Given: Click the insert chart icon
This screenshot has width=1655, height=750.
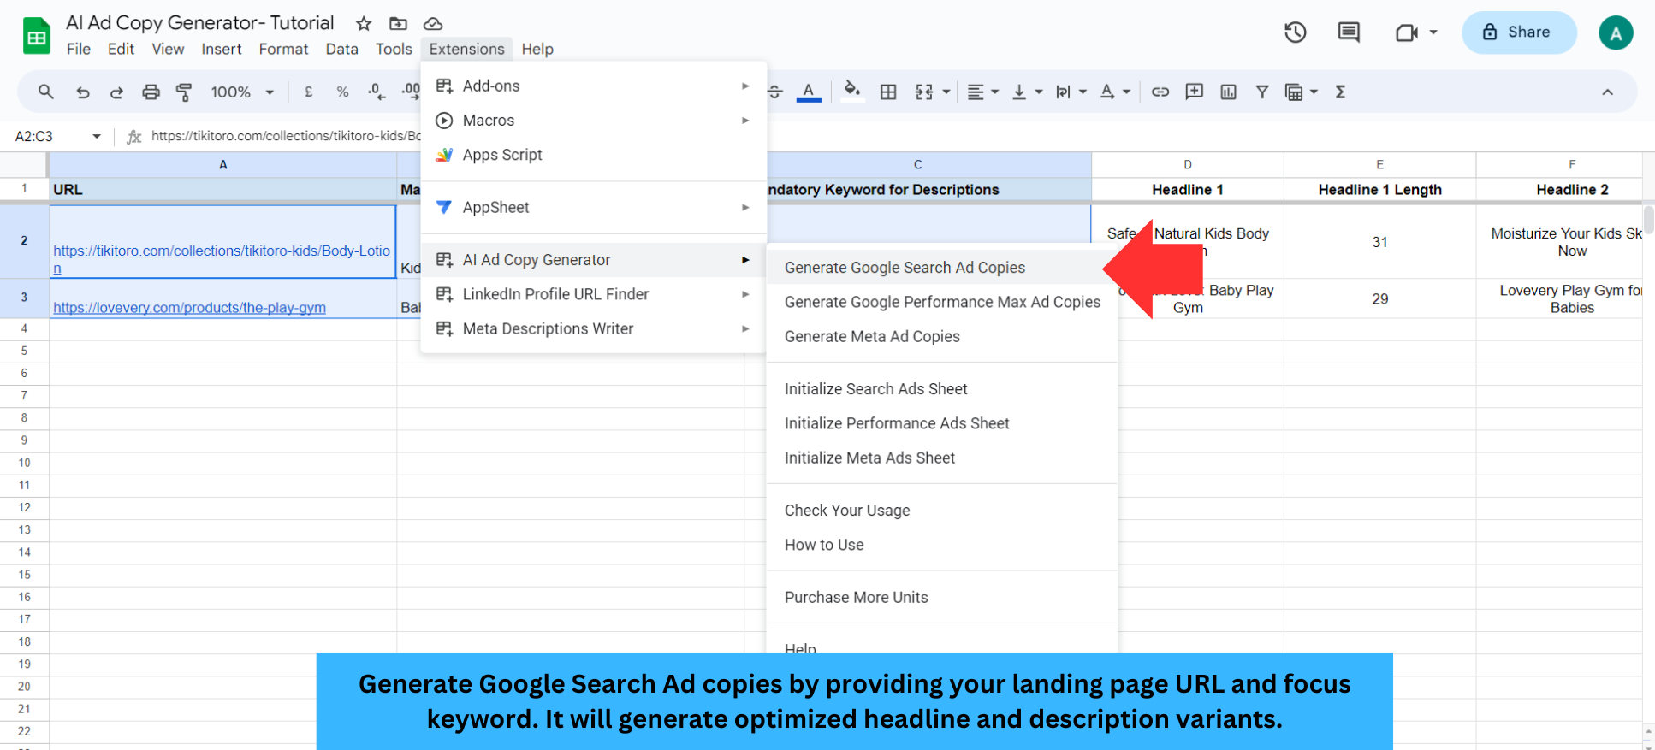Looking at the screenshot, I should (1229, 92).
